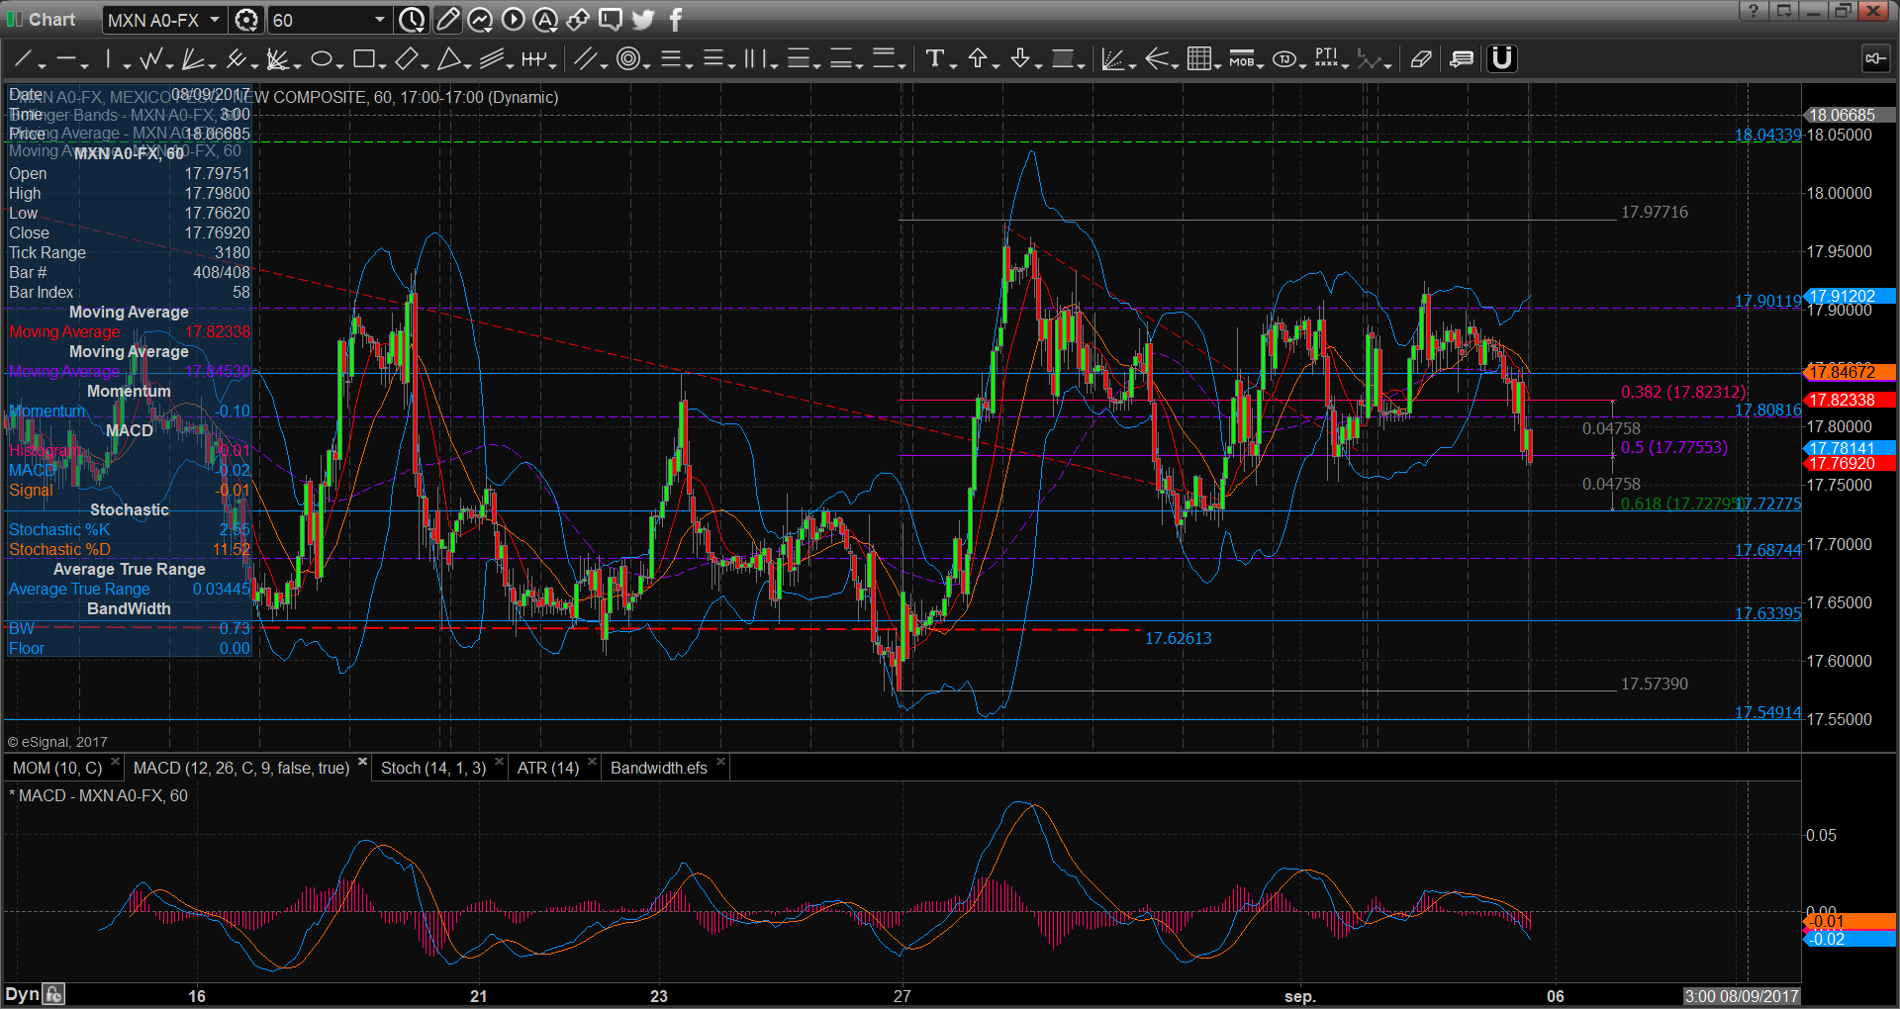Toggle the pencil drawing toolbar button

(x=447, y=19)
